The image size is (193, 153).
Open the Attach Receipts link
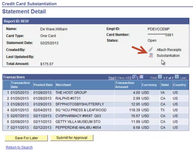[x=169, y=50]
